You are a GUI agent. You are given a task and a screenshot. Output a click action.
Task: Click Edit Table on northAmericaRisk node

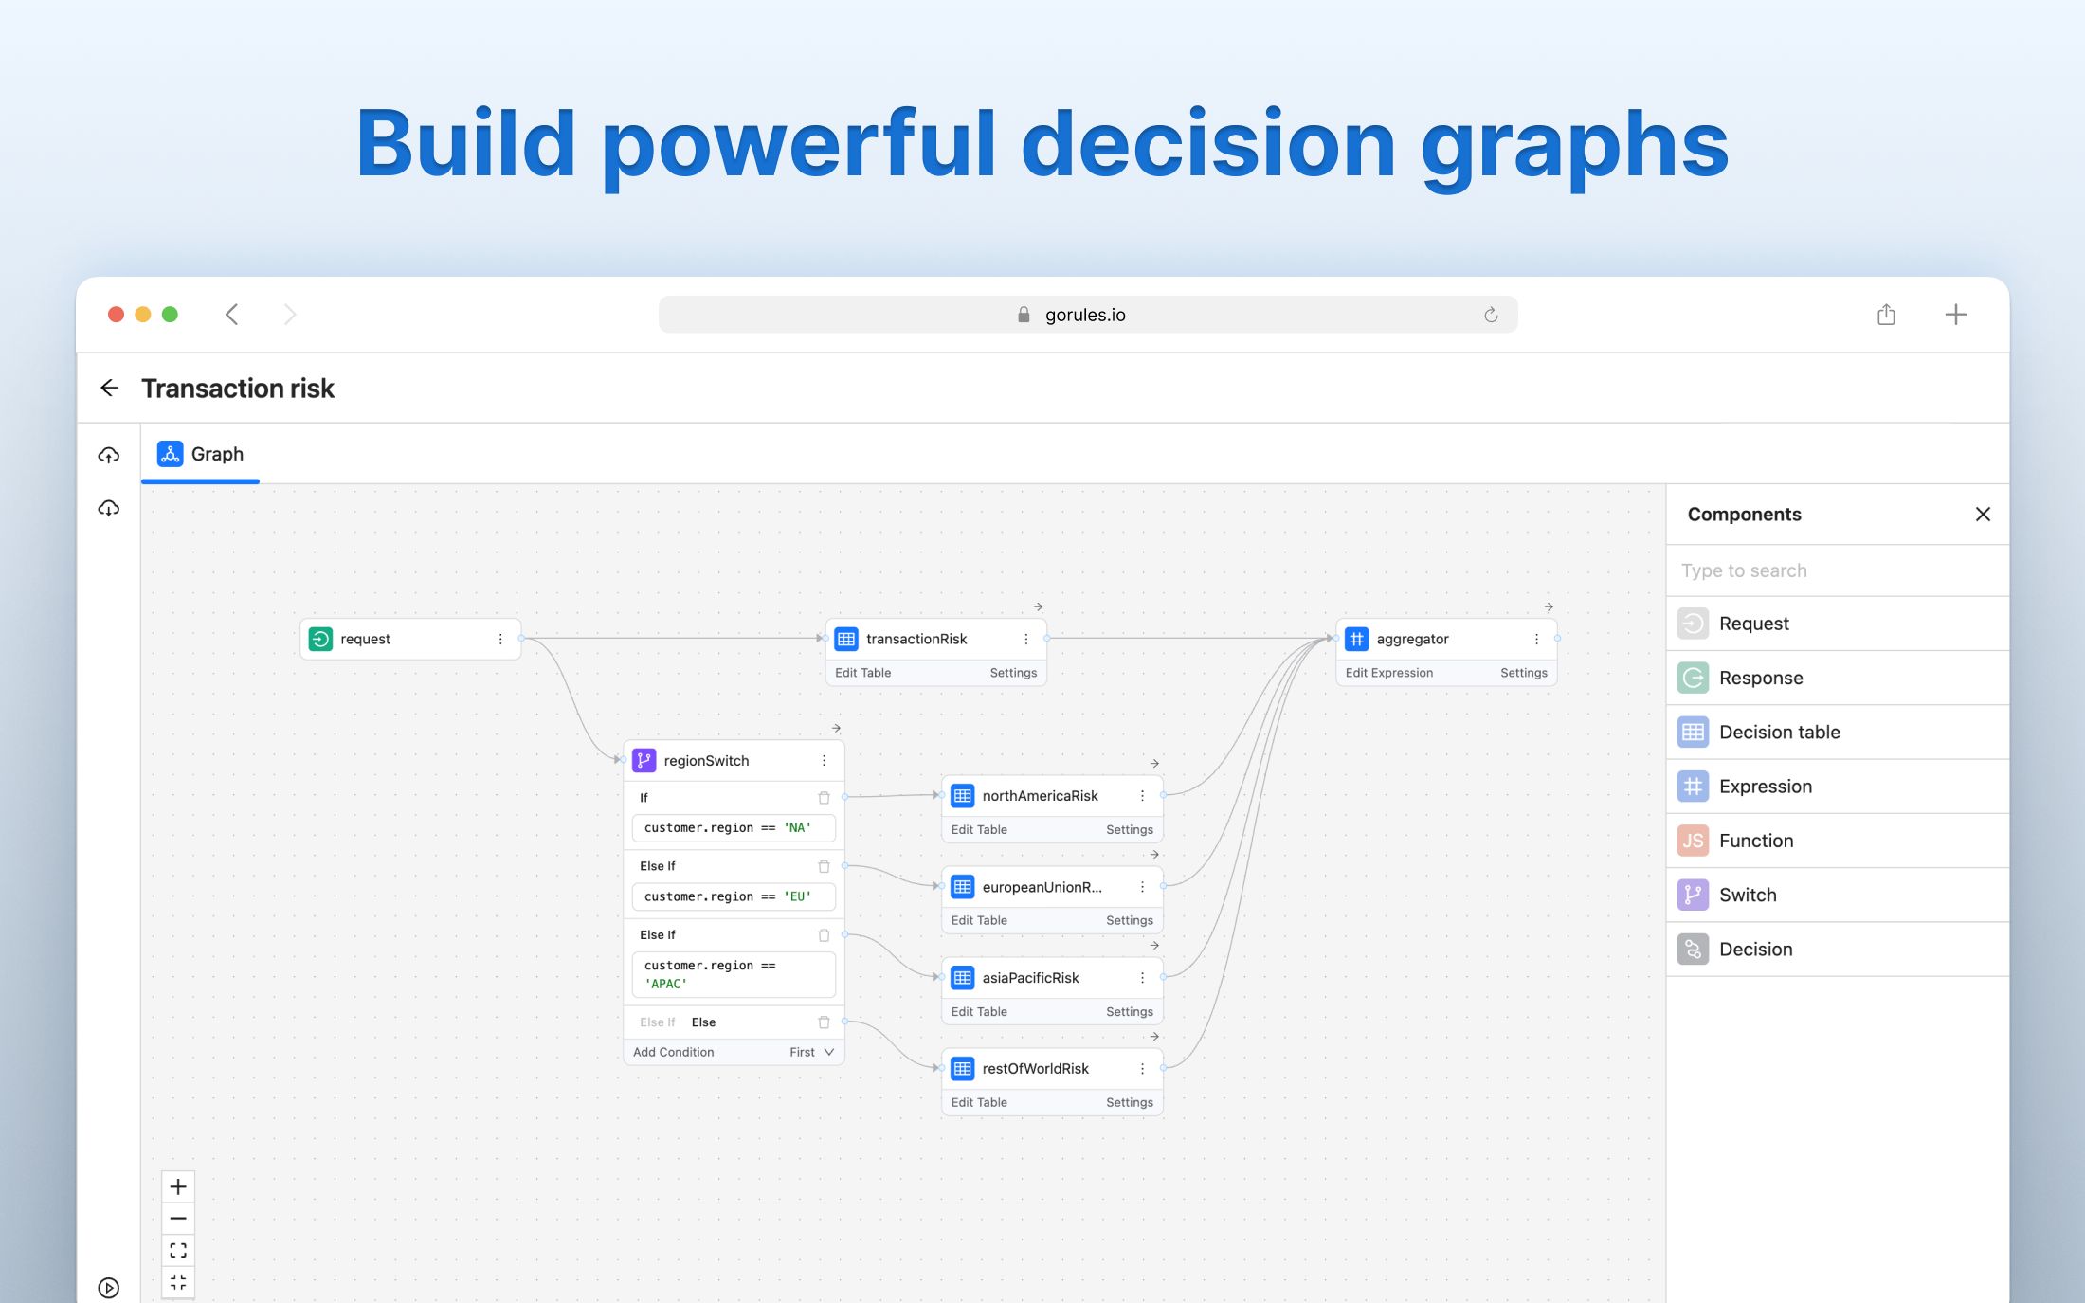[978, 829]
